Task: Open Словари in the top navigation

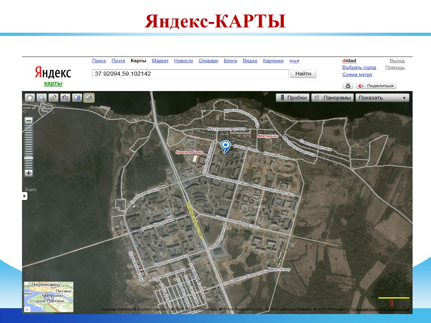Action: coord(208,61)
